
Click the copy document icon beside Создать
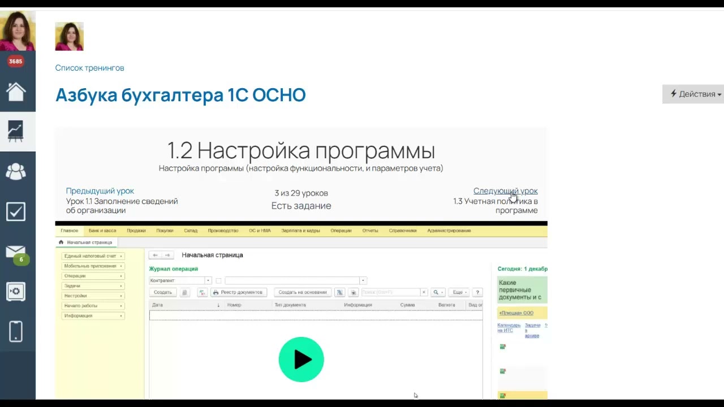tap(184, 292)
